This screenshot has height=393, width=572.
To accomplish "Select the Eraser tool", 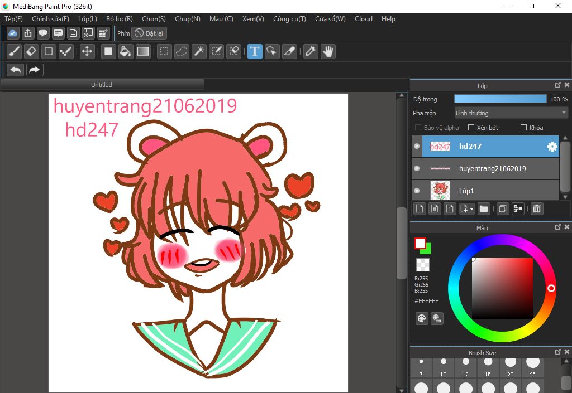I will click(x=31, y=52).
